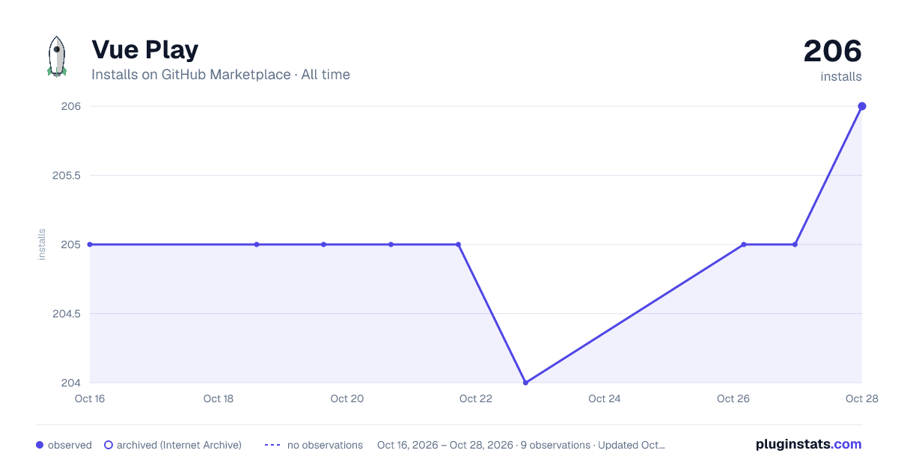The width and height of the screenshot is (898, 471).
Task: Select the first data point at Oct 16
Action: 90,244
